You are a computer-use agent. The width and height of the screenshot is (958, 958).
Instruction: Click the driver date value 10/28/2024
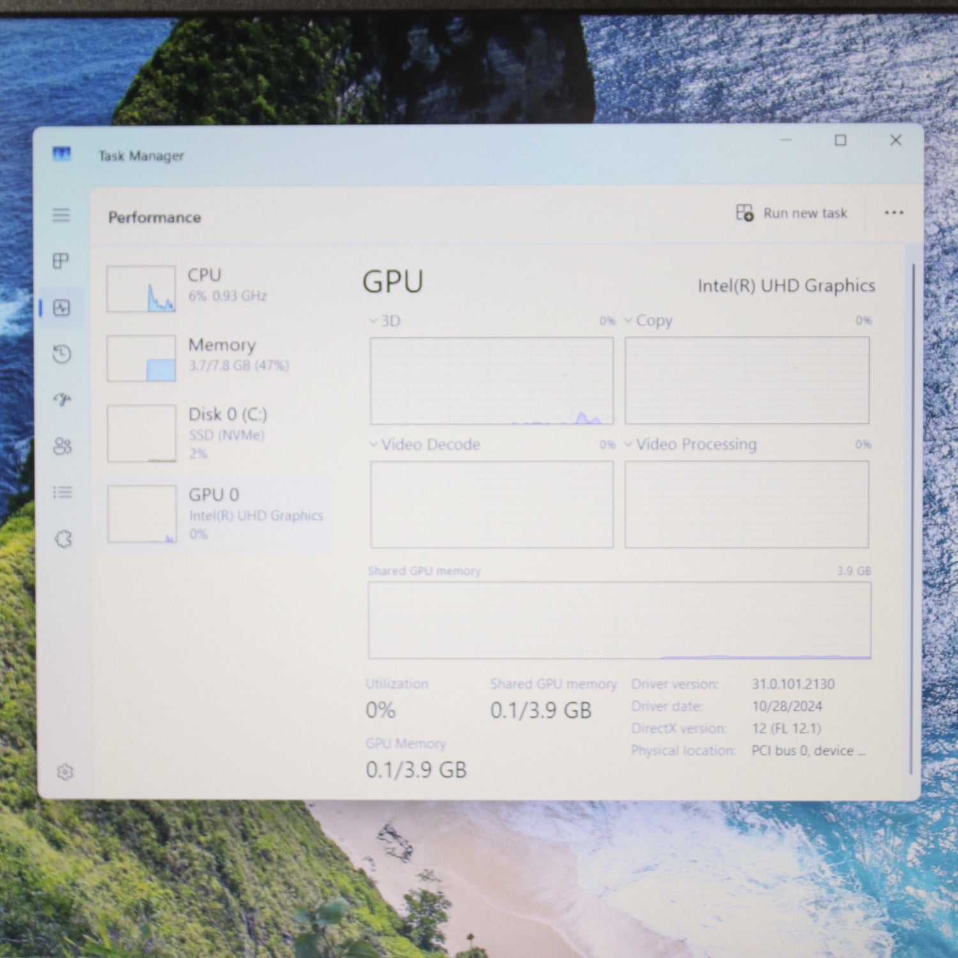[x=787, y=706]
